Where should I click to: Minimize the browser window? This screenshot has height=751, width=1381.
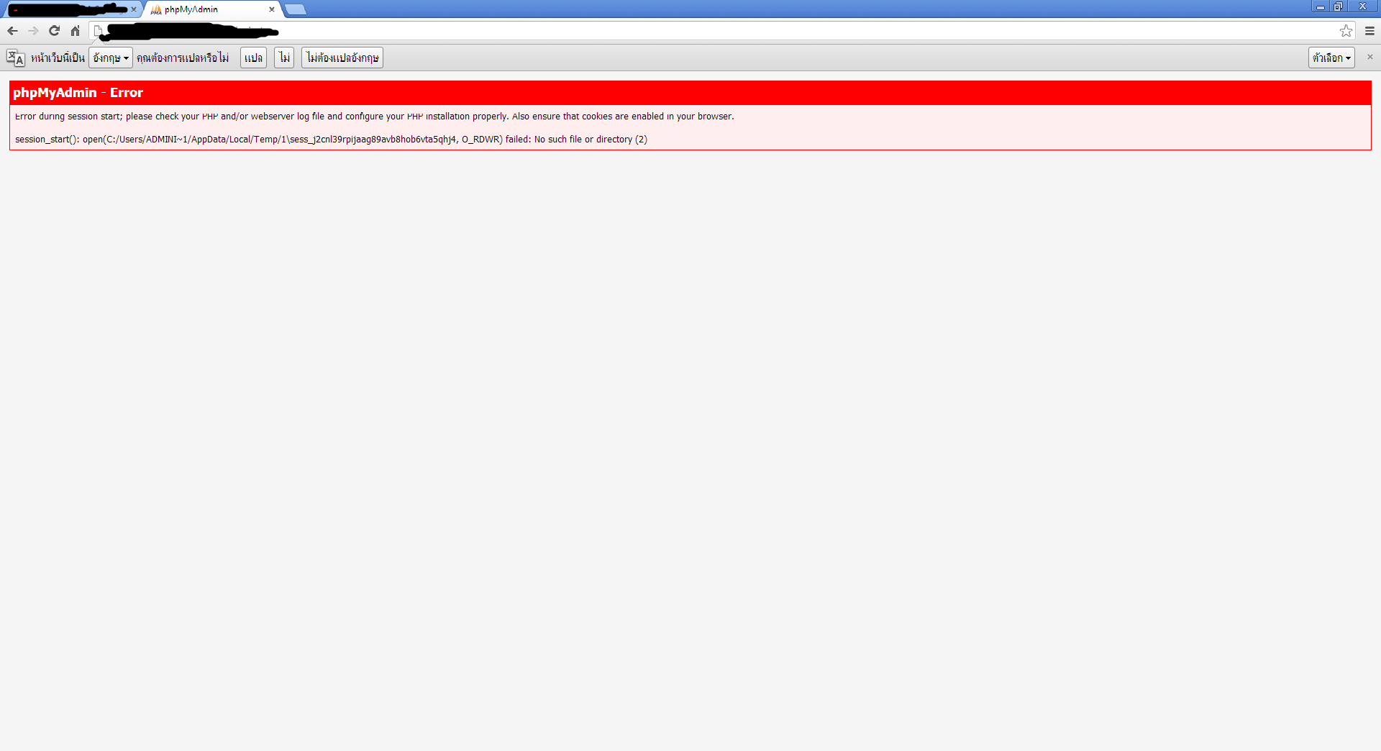pos(1321,6)
